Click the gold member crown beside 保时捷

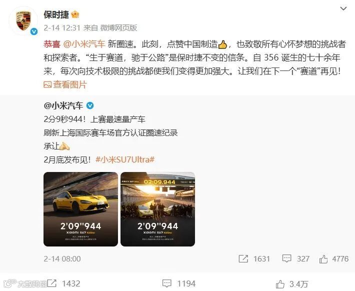coord(75,14)
